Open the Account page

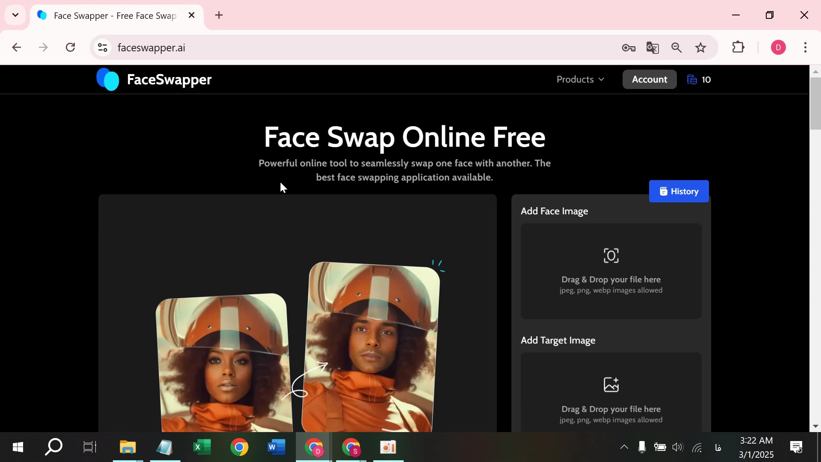tap(650, 80)
